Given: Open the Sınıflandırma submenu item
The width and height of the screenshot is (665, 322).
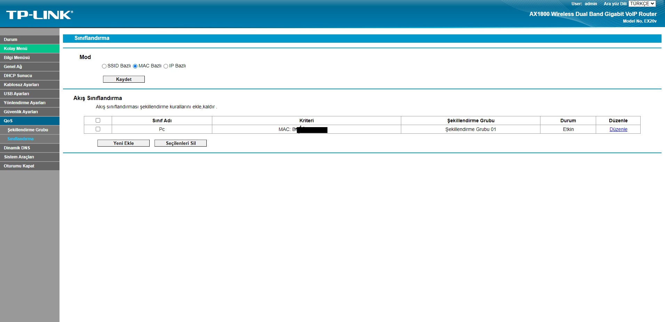Looking at the screenshot, I should (30, 139).
